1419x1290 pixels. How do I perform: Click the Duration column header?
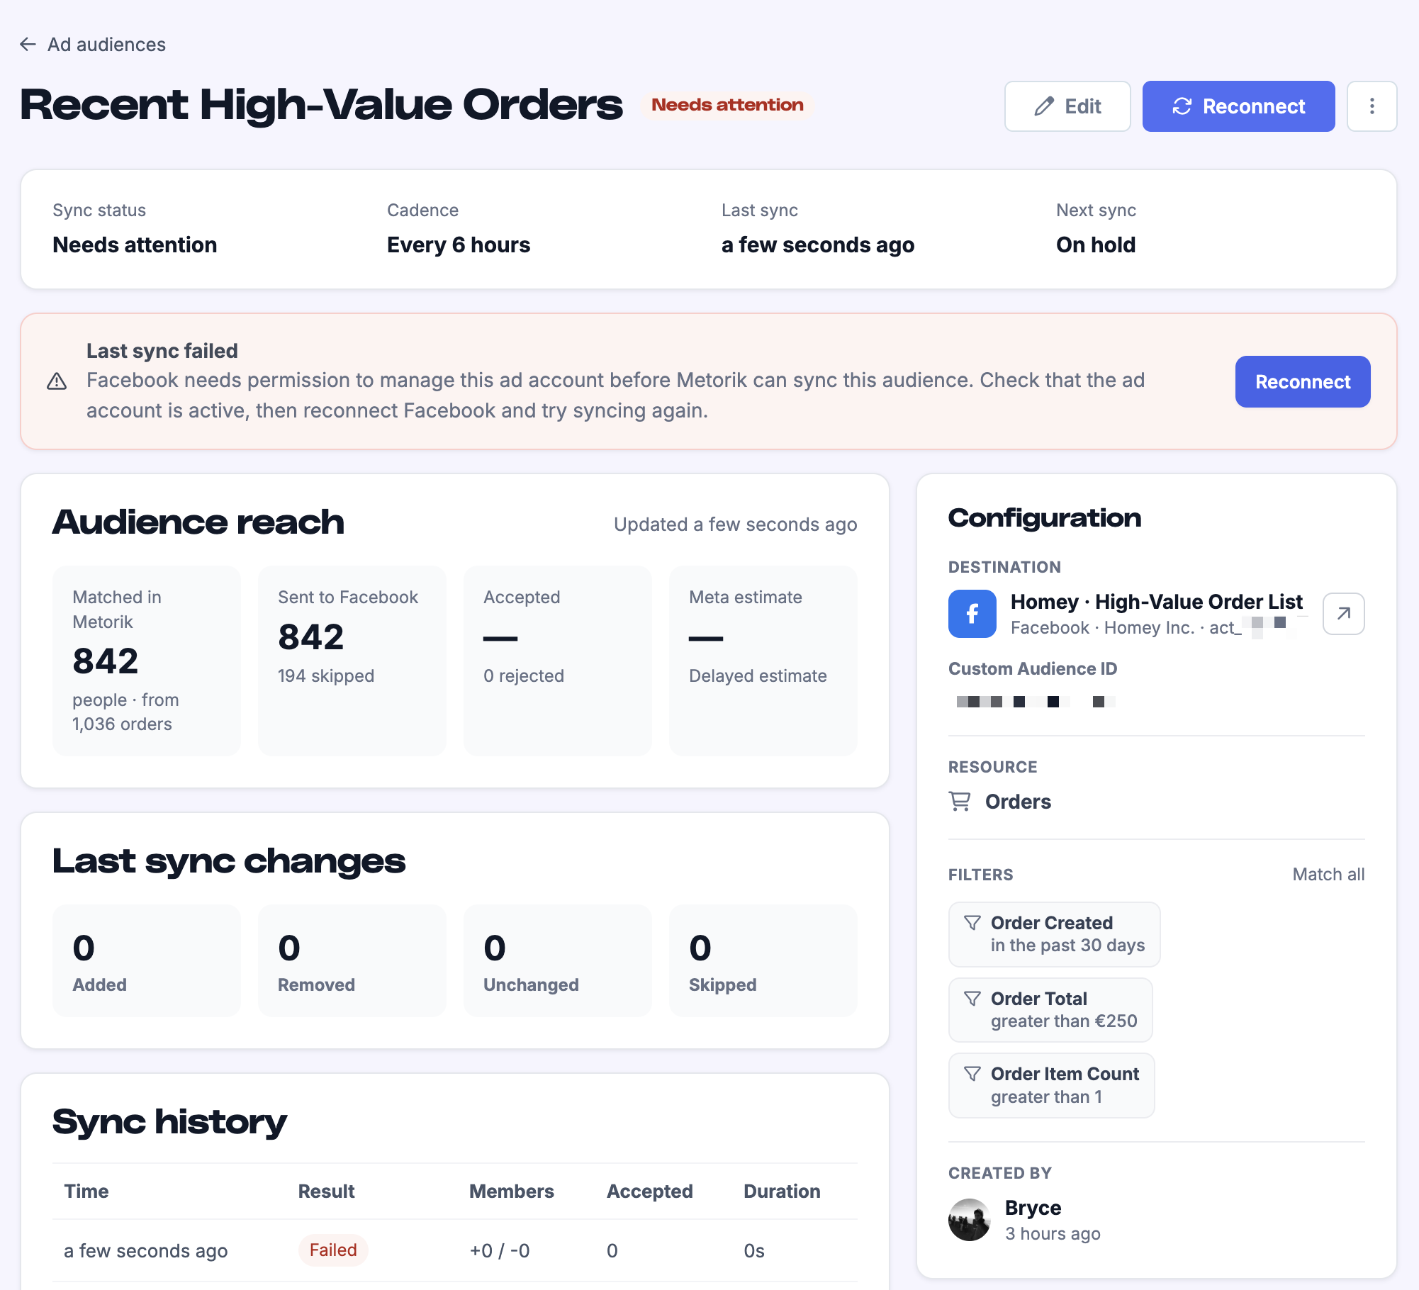pos(782,1191)
